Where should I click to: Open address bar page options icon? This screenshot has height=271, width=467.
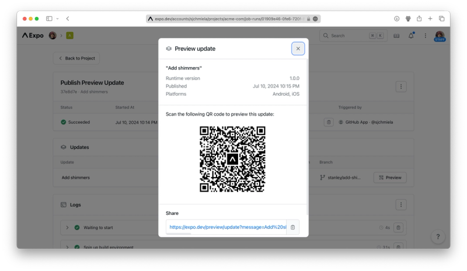coord(315,19)
